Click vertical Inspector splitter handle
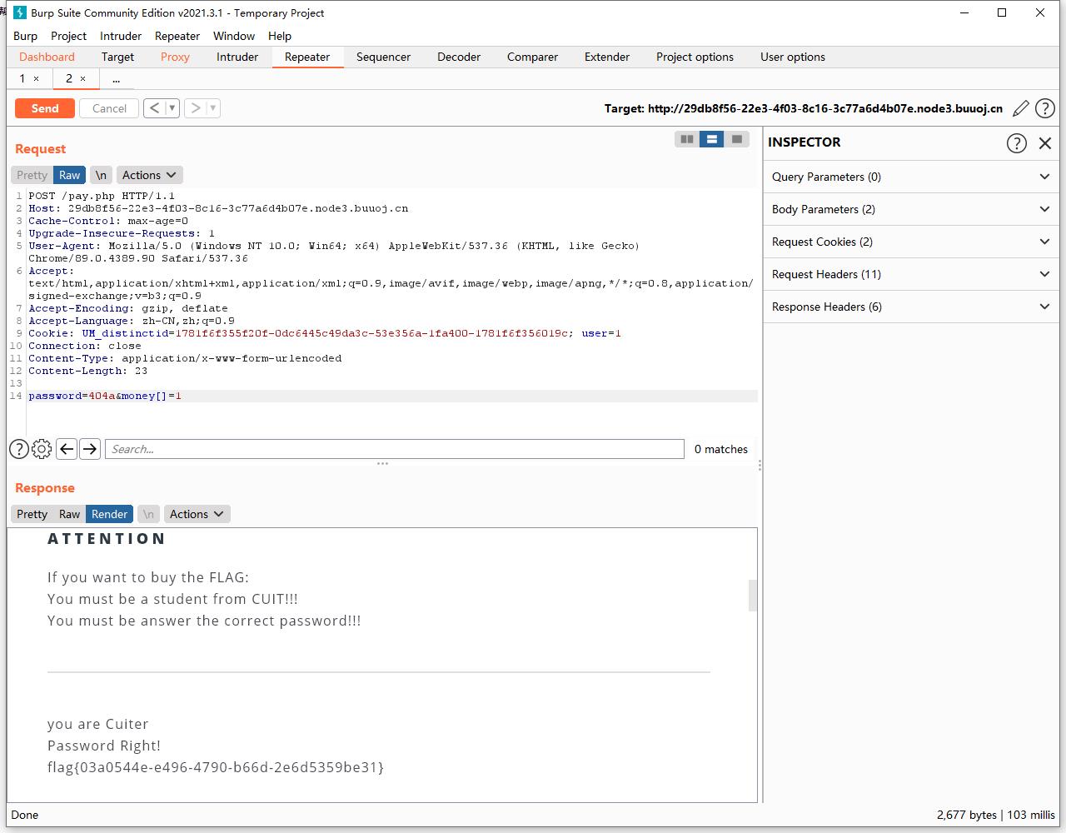1066x833 pixels. pos(760,465)
